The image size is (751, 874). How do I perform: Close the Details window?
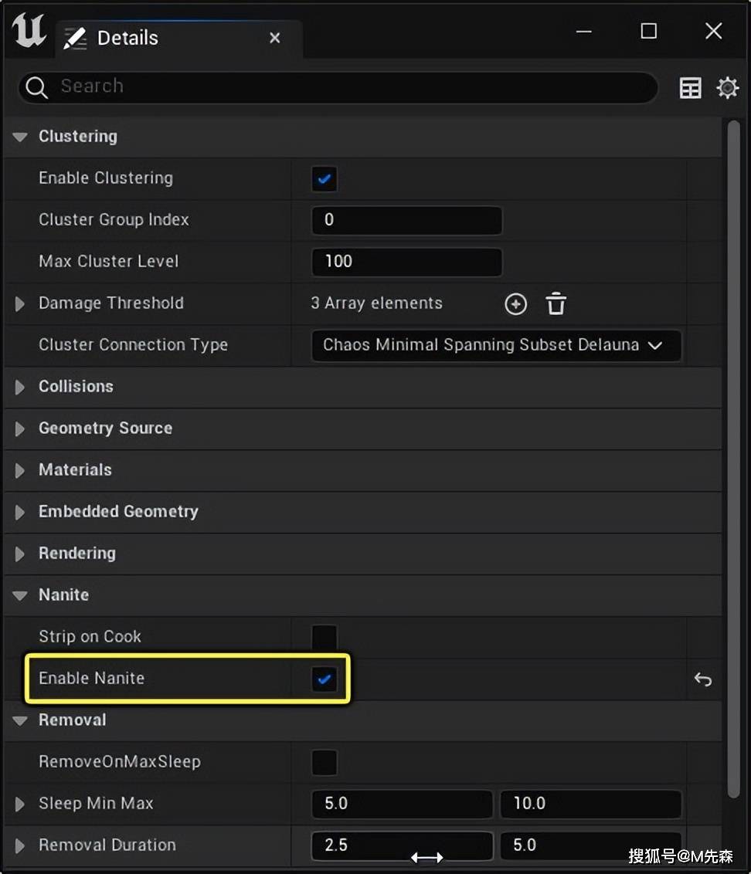point(714,31)
